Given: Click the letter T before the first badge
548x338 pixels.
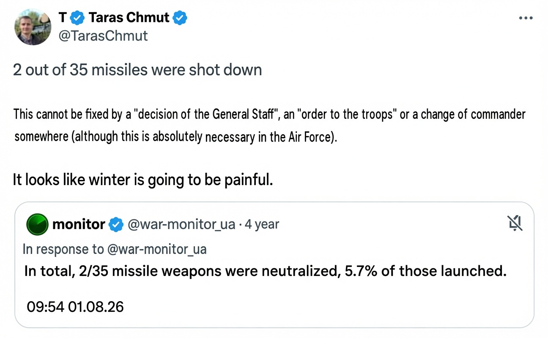Looking at the screenshot, I should pyautogui.click(x=63, y=18).
